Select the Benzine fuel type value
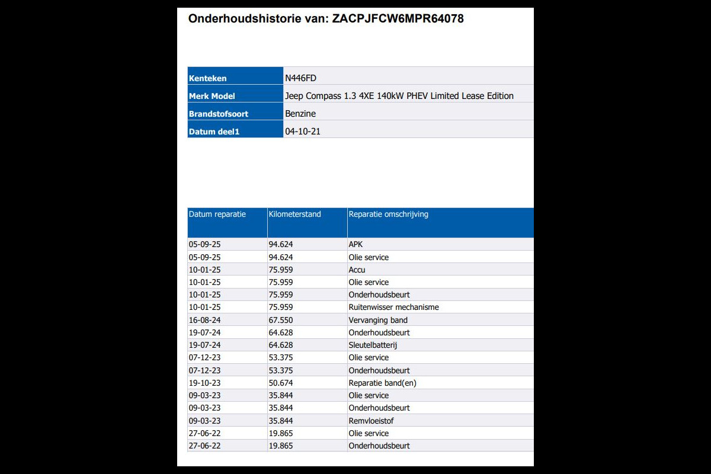 click(300, 114)
